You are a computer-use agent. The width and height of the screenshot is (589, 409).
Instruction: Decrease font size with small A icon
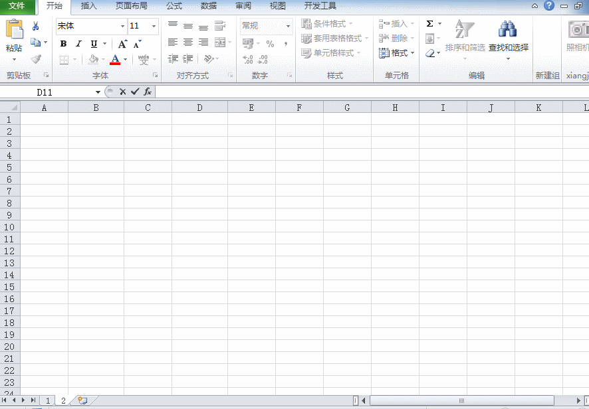pyautogui.click(x=138, y=44)
